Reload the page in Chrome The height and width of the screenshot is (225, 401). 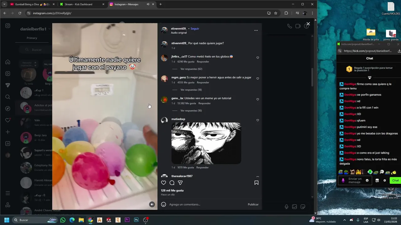(20, 13)
